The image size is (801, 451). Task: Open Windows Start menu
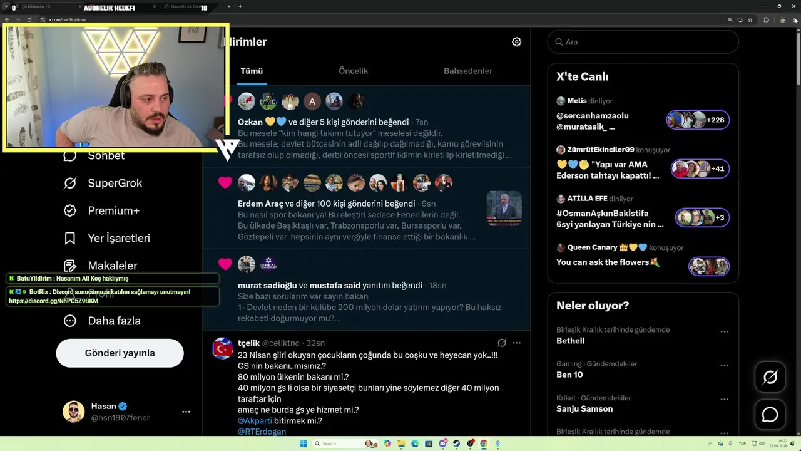304,443
